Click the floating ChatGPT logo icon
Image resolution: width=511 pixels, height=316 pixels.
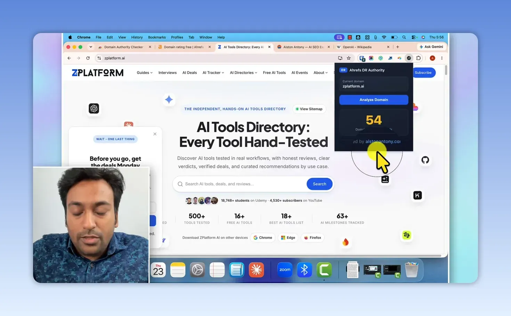pyautogui.click(x=94, y=108)
